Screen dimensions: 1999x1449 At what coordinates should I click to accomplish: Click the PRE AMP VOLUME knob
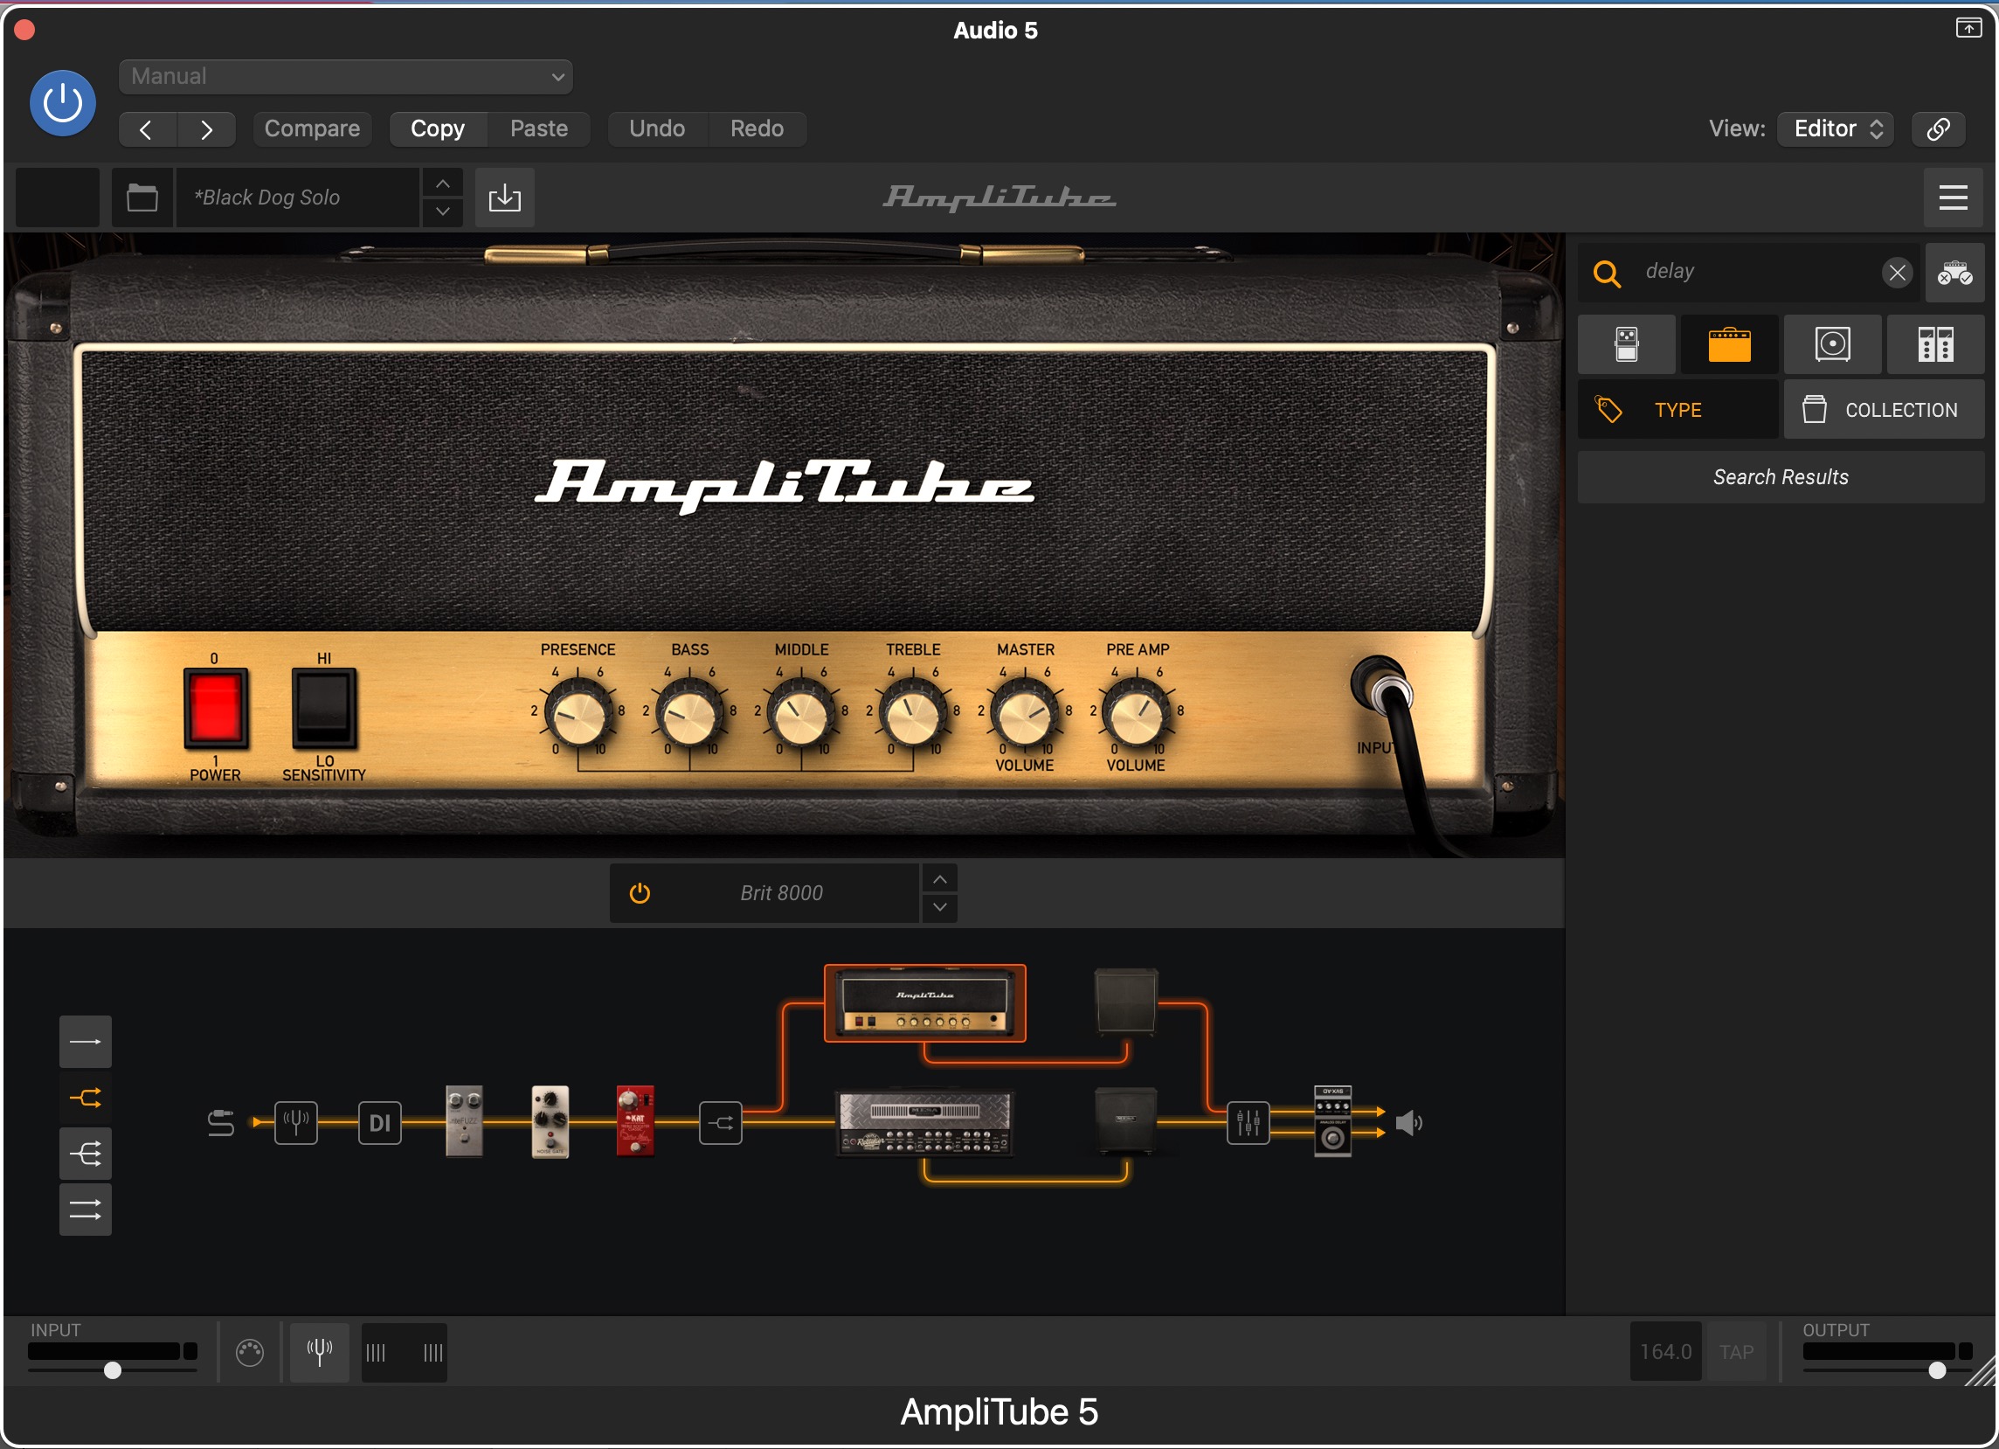1137,716
